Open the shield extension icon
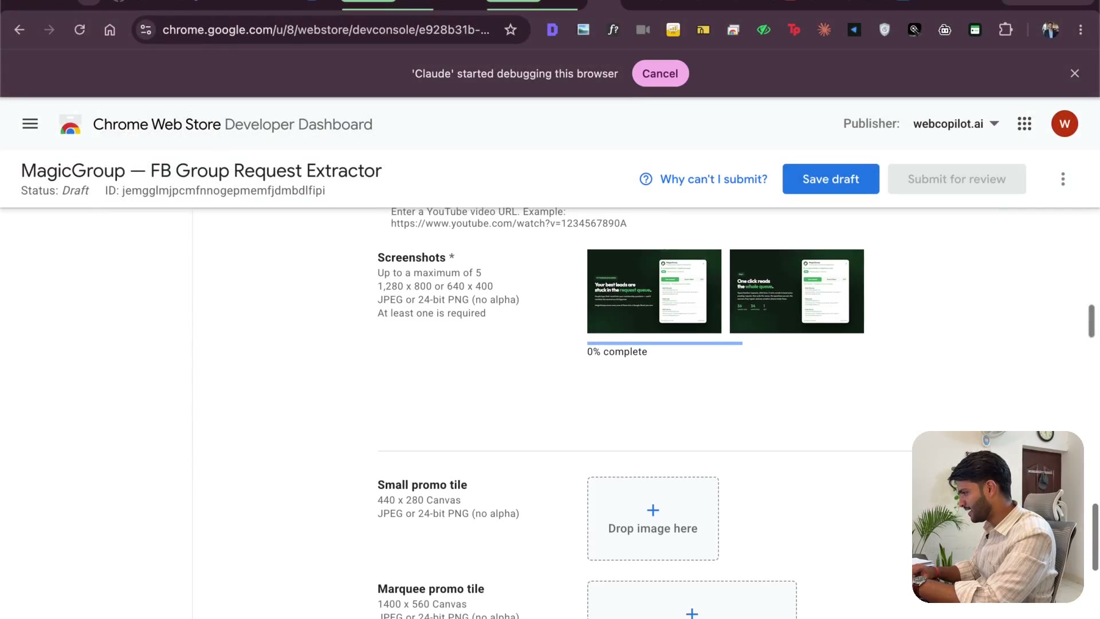The image size is (1100, 619). coord(885,30)
